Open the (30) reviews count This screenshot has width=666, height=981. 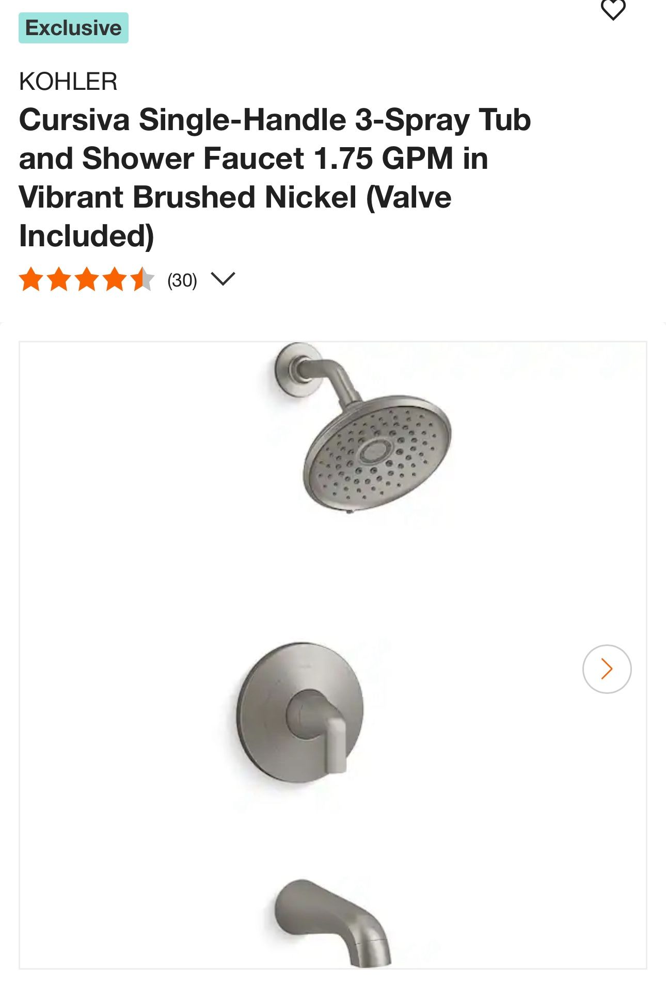(x=182, y=280)
